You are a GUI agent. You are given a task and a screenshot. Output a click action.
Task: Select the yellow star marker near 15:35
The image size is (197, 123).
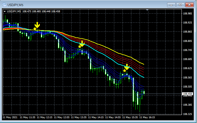point(124,70)
